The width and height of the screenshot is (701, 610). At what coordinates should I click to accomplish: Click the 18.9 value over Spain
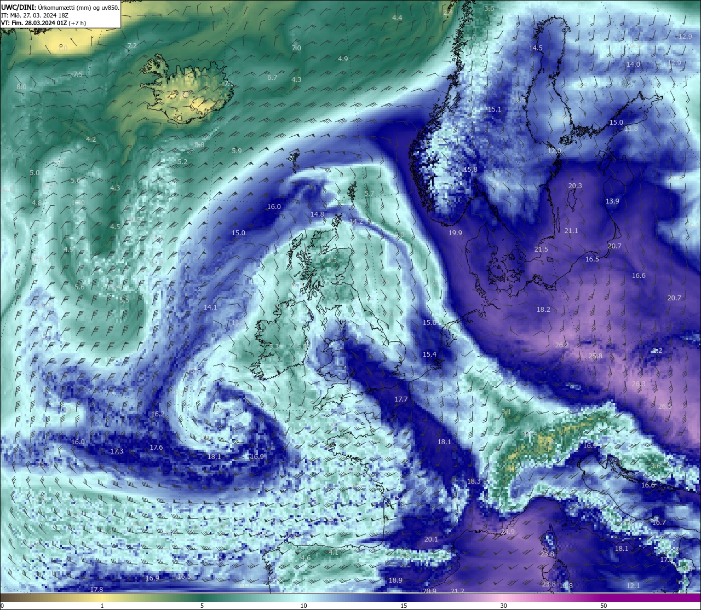tap(395, 580)
